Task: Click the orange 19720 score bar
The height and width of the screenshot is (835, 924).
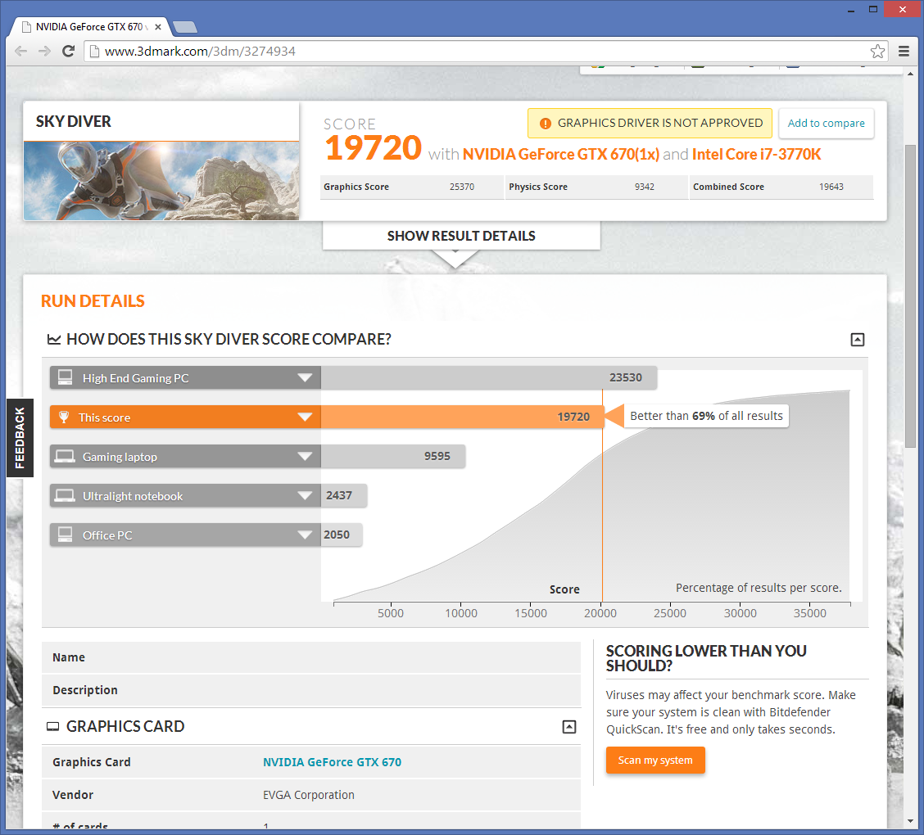Action: 463,417
